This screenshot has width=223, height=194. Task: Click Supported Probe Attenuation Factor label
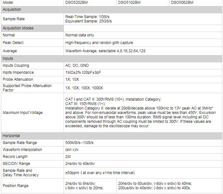27,88
